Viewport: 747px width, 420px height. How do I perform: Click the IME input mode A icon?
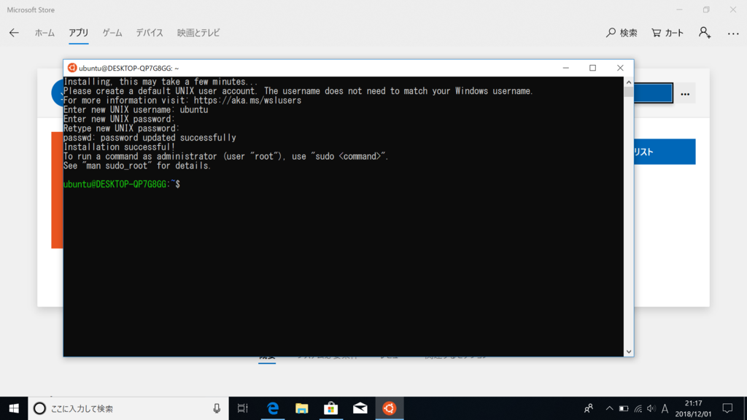(665, 408)
